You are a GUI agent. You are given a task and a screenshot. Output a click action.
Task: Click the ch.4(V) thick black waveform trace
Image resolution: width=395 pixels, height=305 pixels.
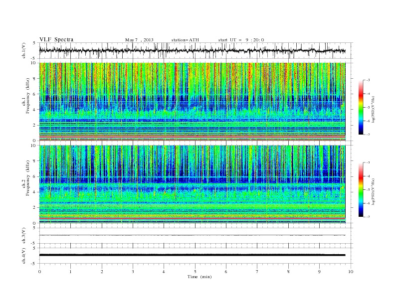(192, 255)
